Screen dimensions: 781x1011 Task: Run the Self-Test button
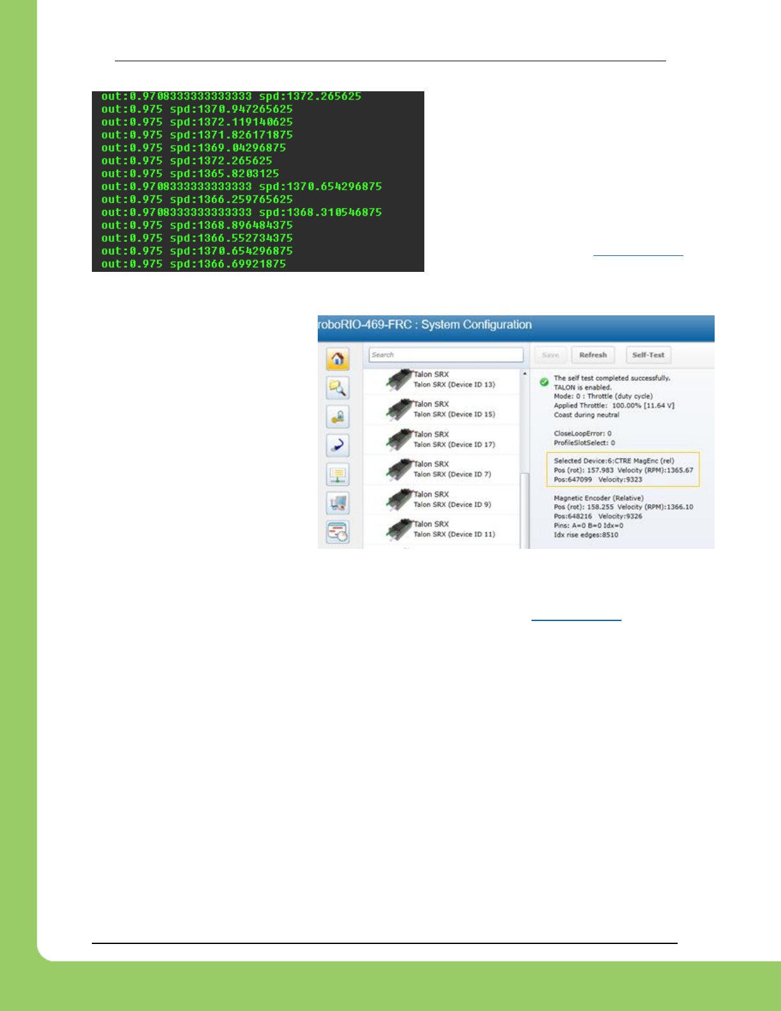tap(648, 355)
